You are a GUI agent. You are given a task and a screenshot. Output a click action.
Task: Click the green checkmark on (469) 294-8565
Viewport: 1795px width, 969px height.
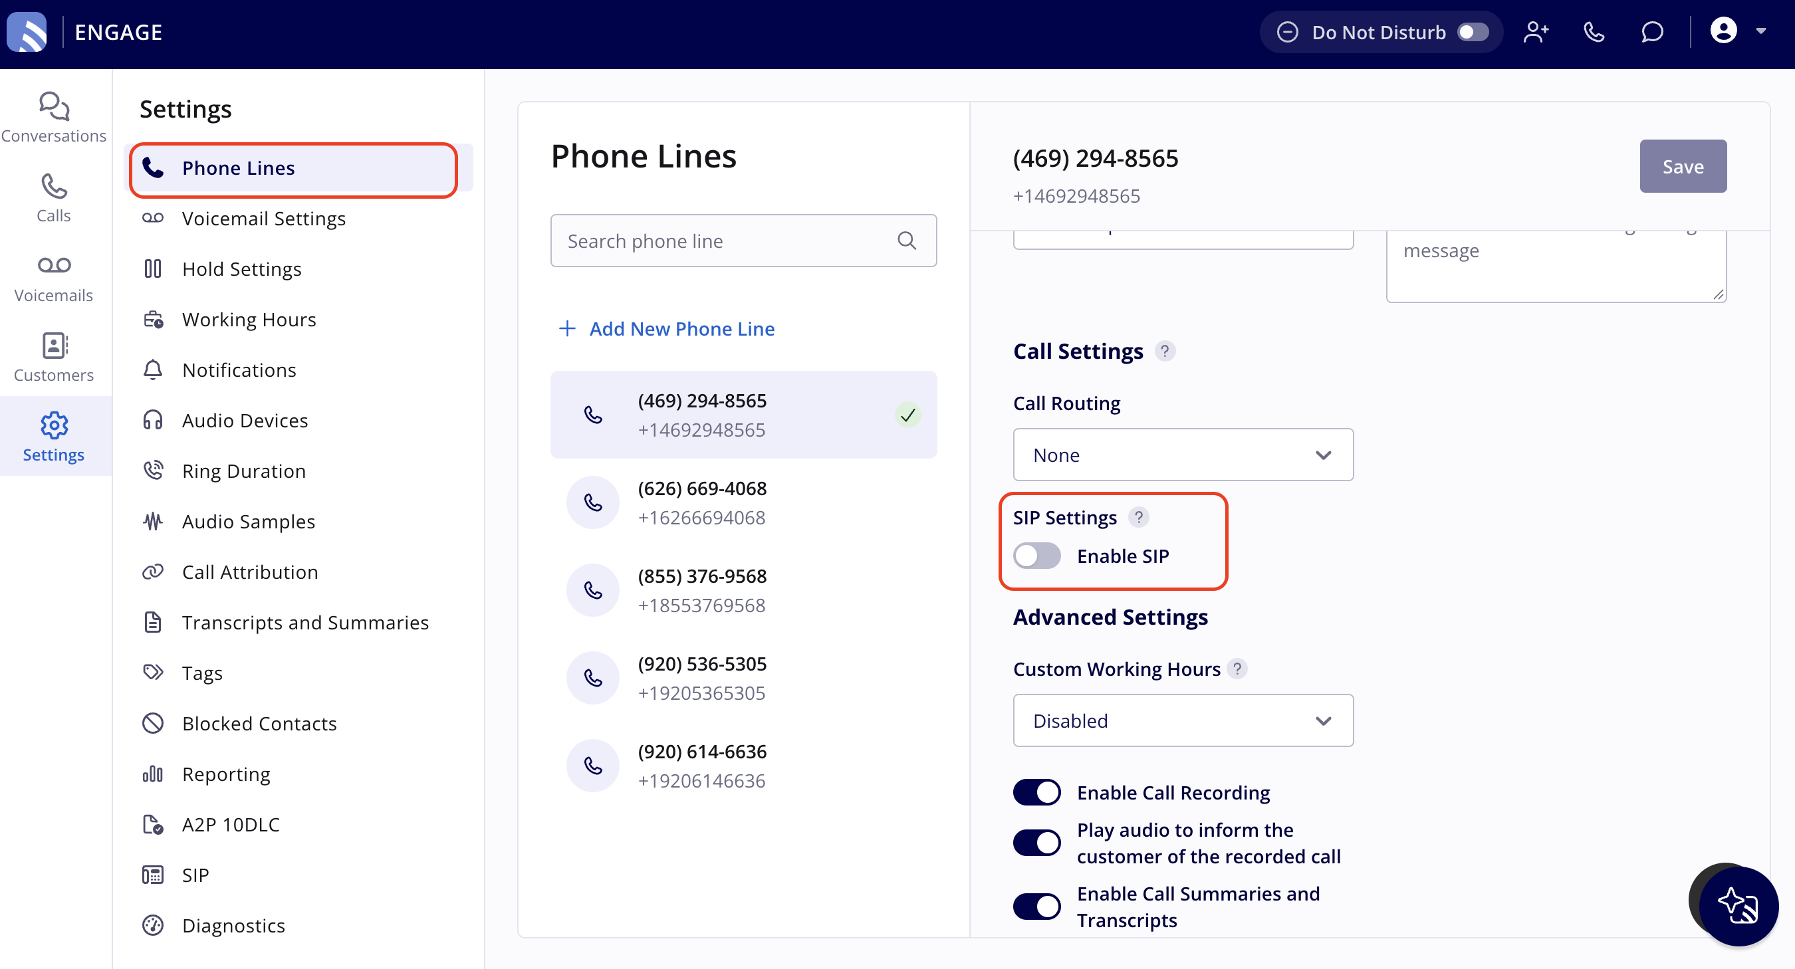907,415
